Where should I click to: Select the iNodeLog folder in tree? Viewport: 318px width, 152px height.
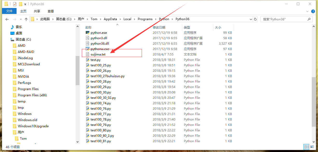point(25,58)
